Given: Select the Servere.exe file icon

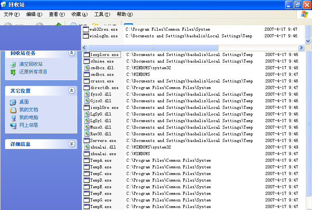Looking at the screenshot, I should point(87,140).
